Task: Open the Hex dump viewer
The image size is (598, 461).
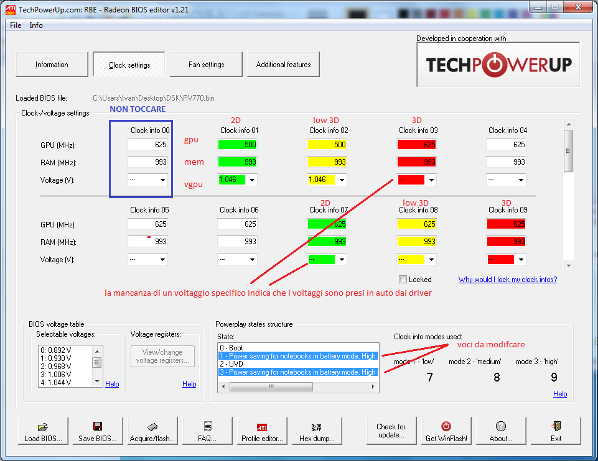Action: point(316,432)
